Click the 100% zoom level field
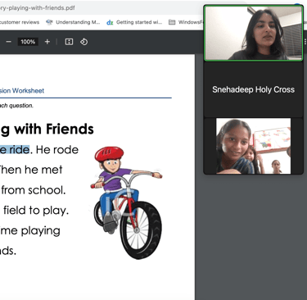The height and width of the screenshot is (300, 307). click(28, 42)
